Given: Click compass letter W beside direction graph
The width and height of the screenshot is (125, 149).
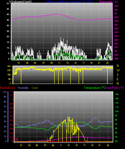Looking at the screenshot, I should [x=118, y=70].
